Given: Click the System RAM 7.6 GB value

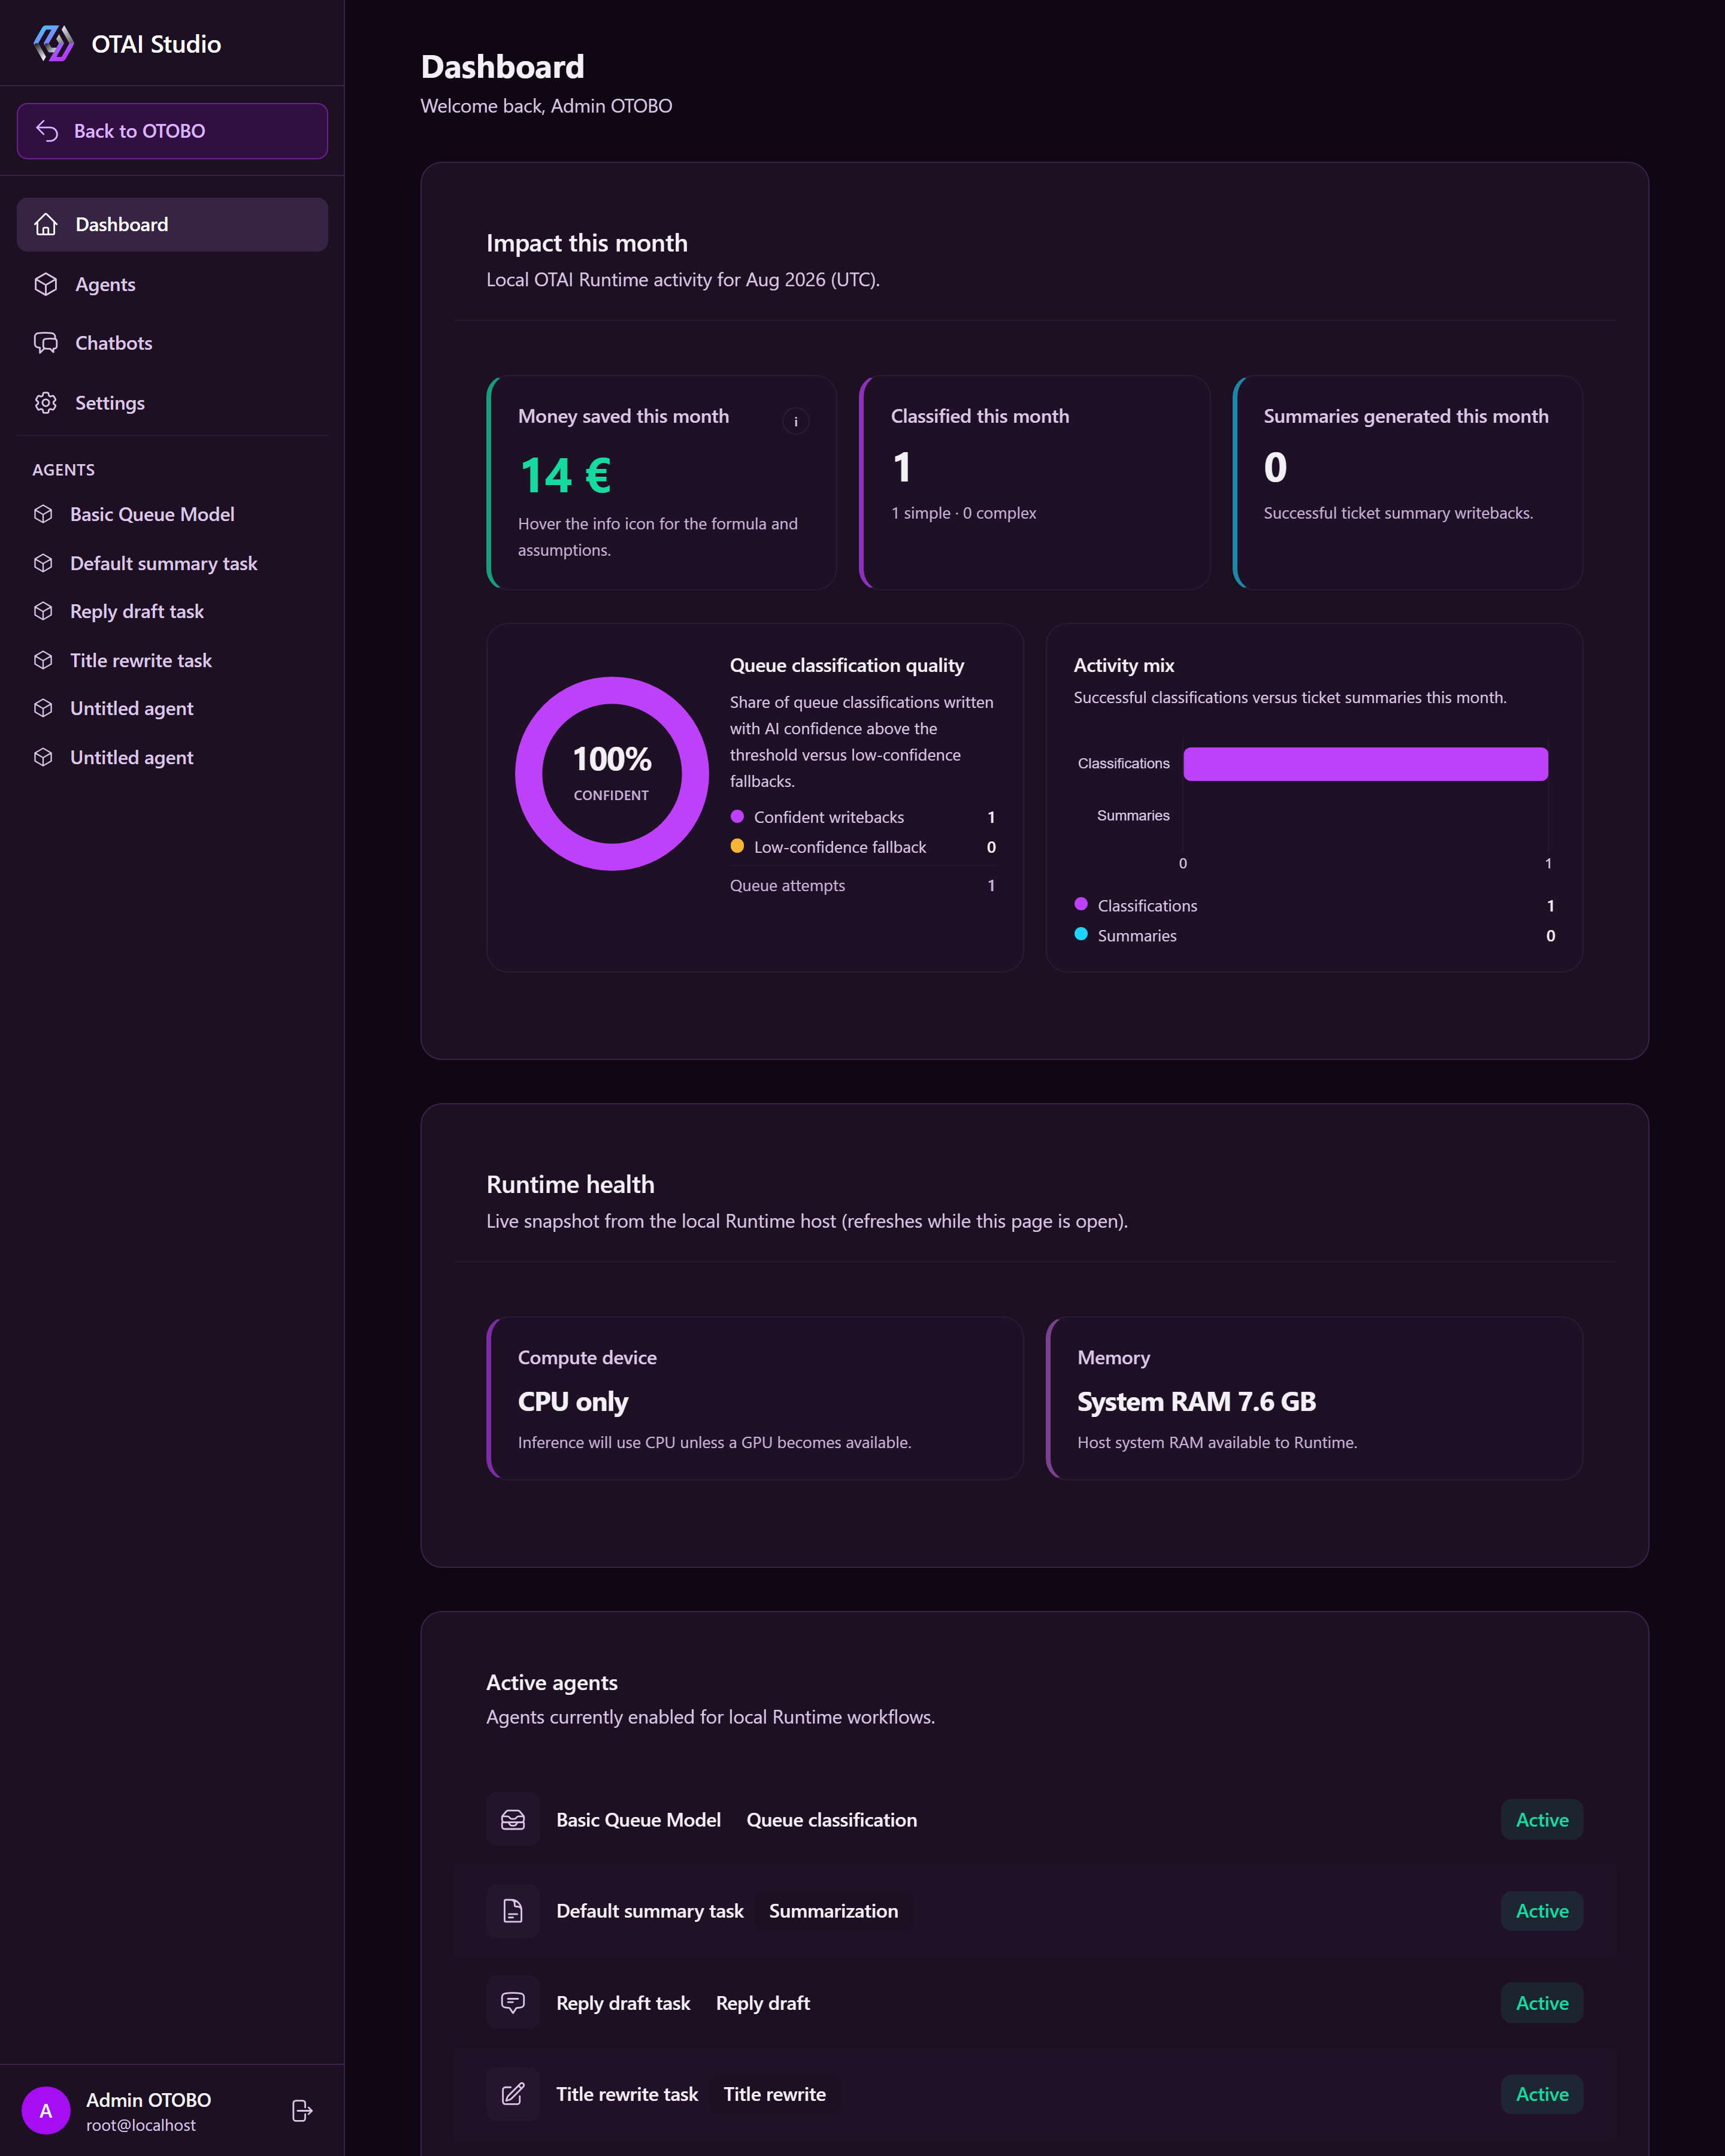Looking at the screenshot, I should coord(1197,1401).
